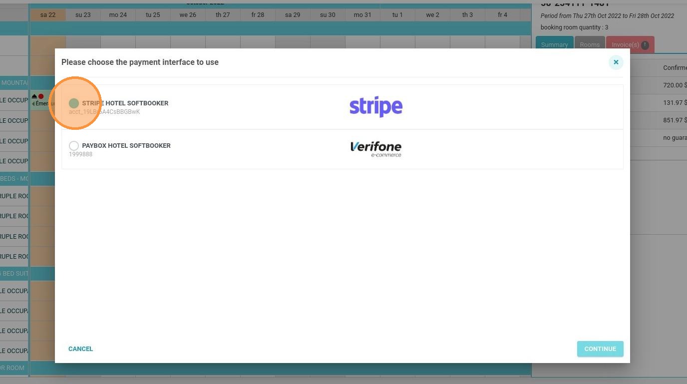Select the fr 4 calendar column header
The height and width of the screenshot is (384, 687).
click(x=502, y=15)
